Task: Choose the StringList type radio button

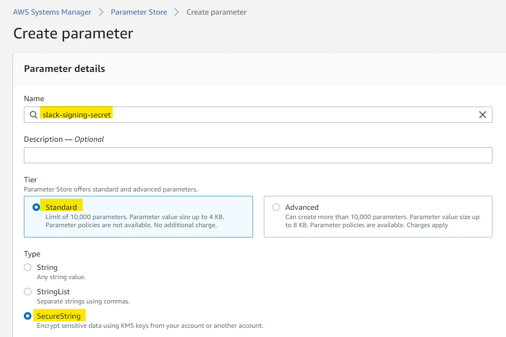Action: tap(28, 292)
